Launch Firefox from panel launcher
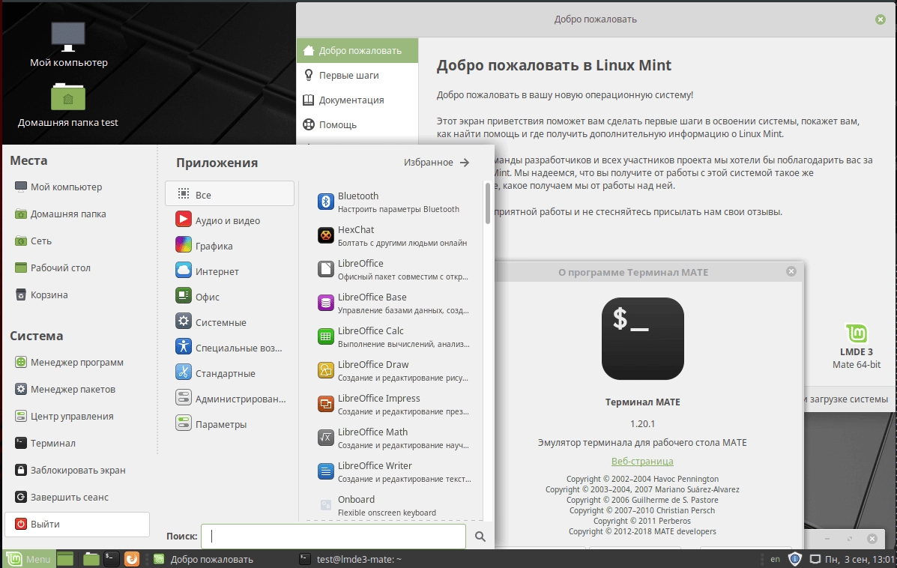The image size is (897, 568). tap(132, 559)
